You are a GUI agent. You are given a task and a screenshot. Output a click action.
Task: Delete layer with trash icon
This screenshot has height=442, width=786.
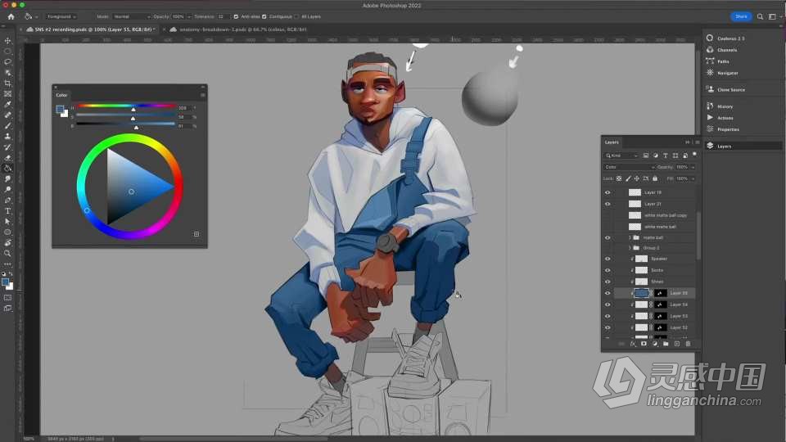(x=688, y=344)
